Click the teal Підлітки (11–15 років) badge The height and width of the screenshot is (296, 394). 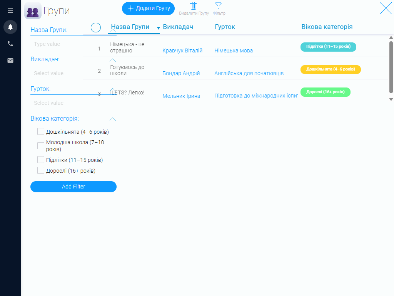[329, 47]
